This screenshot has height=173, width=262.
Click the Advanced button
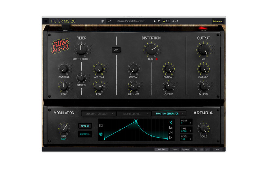218,21
